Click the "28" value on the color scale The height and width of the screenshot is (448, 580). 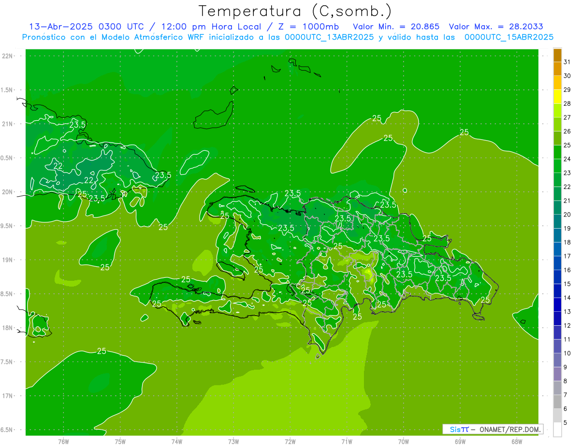[x=567, y=104]
